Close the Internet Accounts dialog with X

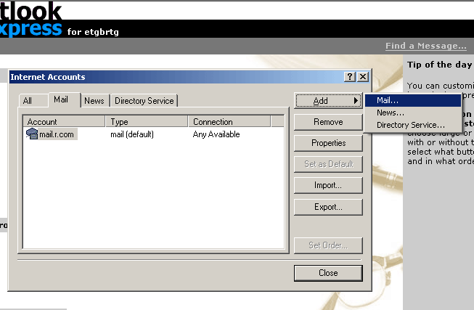pos(363,77)
